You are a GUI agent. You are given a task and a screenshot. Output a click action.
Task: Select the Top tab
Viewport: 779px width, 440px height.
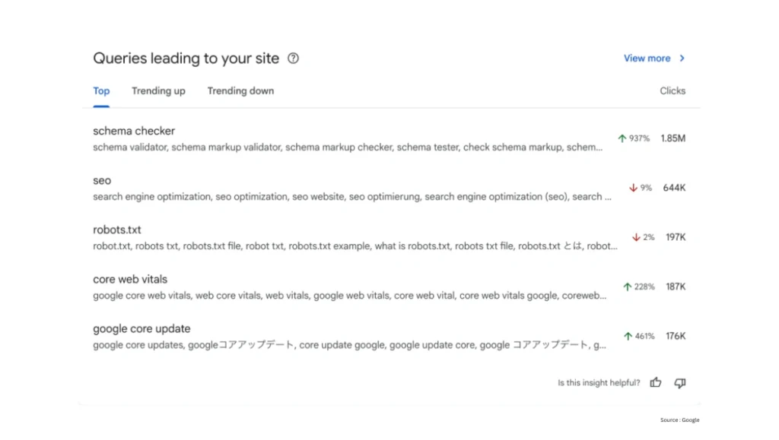100,90
